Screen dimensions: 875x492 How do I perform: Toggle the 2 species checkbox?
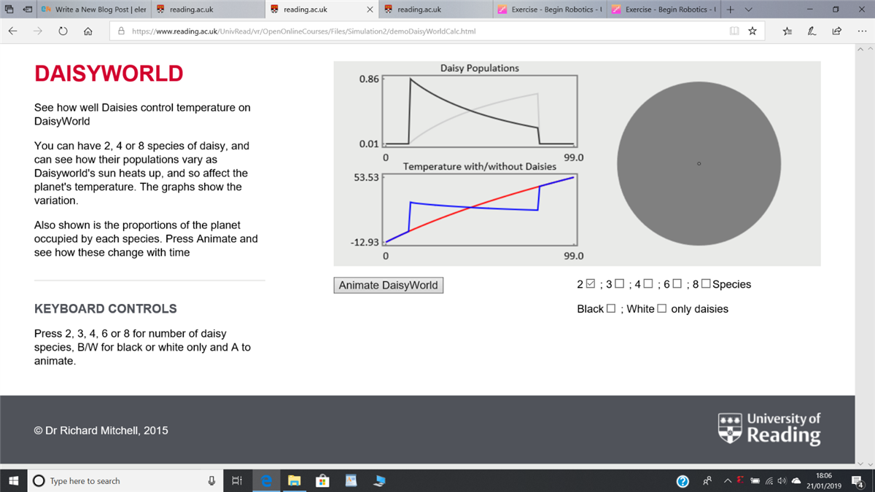click(591, 284)
